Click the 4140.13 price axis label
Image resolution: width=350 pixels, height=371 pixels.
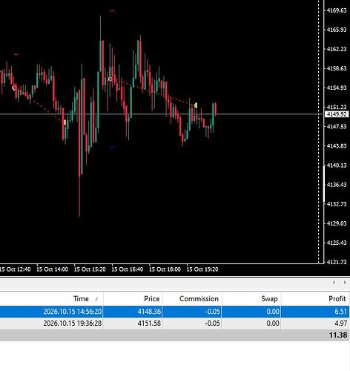[337, 165]
